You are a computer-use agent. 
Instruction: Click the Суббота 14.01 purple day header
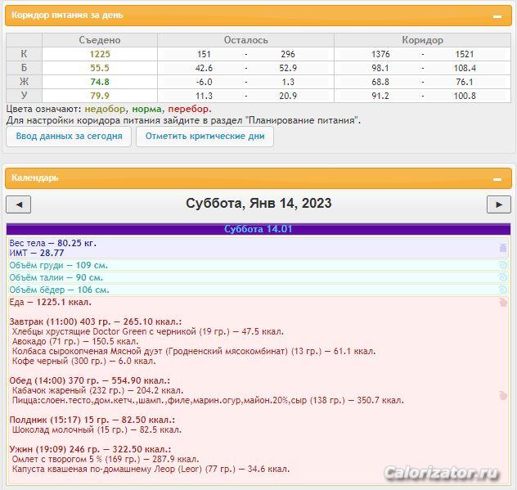[x=258, y=229]
